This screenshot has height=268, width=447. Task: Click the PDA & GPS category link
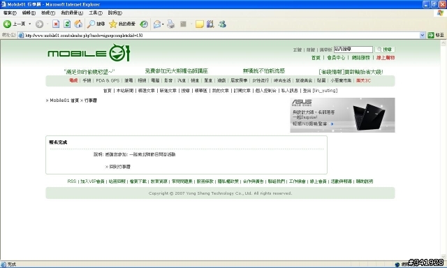108,80
